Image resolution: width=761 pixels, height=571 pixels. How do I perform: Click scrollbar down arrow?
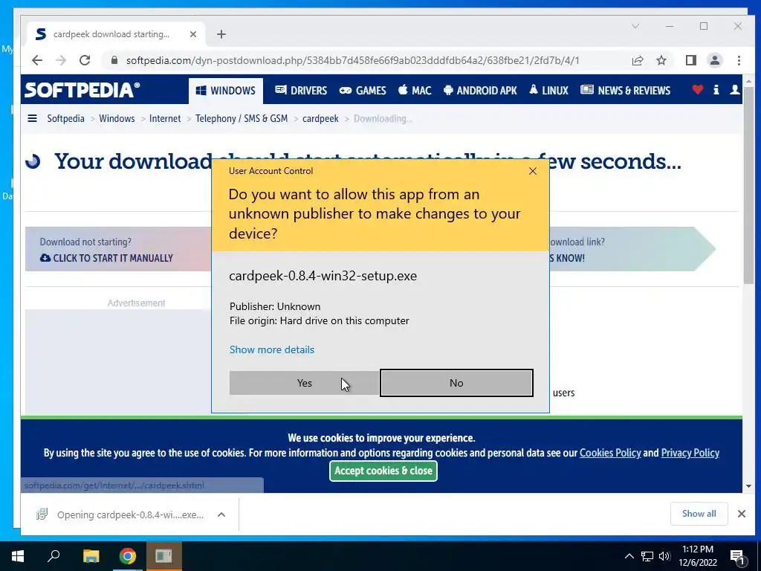[748, 486]
